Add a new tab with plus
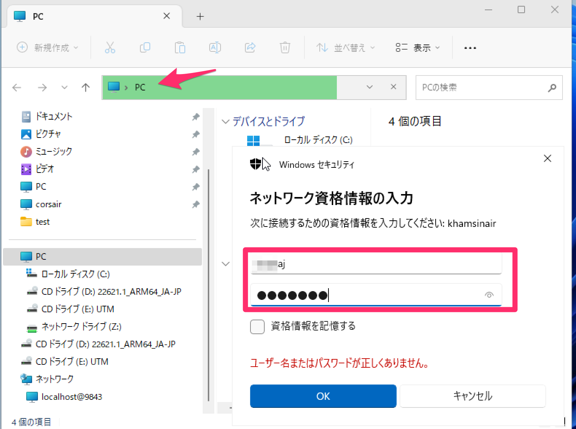Viewport: 576px width, 429px height. (200, 16)
